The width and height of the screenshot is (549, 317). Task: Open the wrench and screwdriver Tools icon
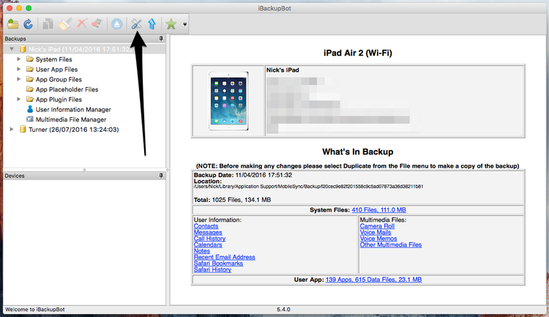136,24
